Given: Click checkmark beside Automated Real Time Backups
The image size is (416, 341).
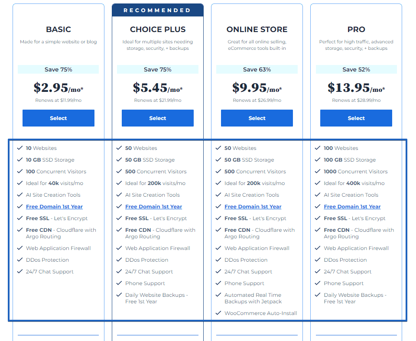Looking at the screenshot, I should [x=218, y=295].
